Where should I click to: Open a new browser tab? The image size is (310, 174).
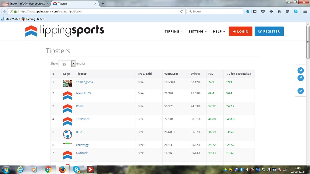tap(103, 4)
